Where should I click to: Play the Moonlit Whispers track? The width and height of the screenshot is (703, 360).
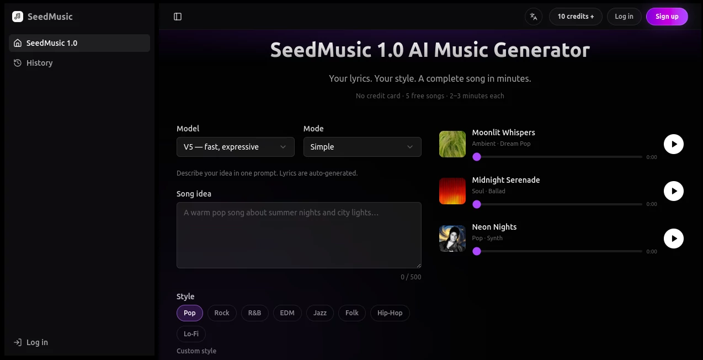pos(674,144)
